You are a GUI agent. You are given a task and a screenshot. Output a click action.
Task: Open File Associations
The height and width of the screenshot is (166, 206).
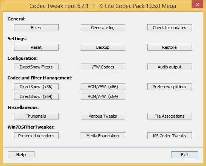[170, 116]
